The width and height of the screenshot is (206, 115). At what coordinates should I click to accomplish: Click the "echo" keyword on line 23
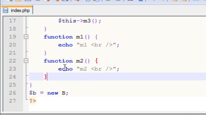(x=65, y=69)
